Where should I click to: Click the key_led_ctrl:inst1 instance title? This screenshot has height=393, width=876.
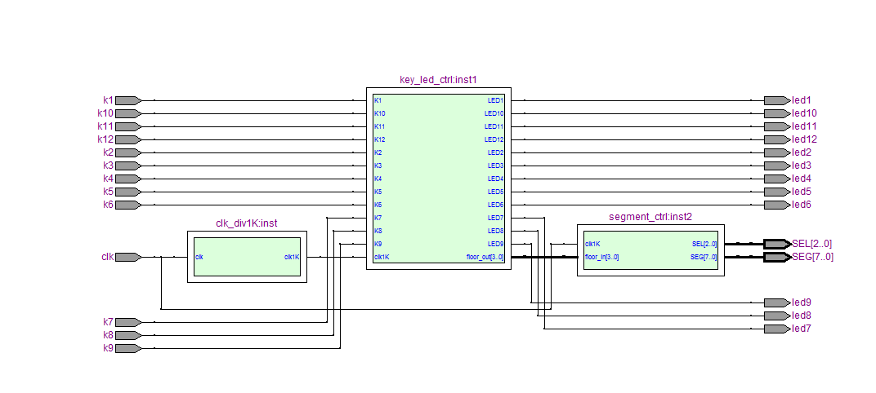point(438,80)
